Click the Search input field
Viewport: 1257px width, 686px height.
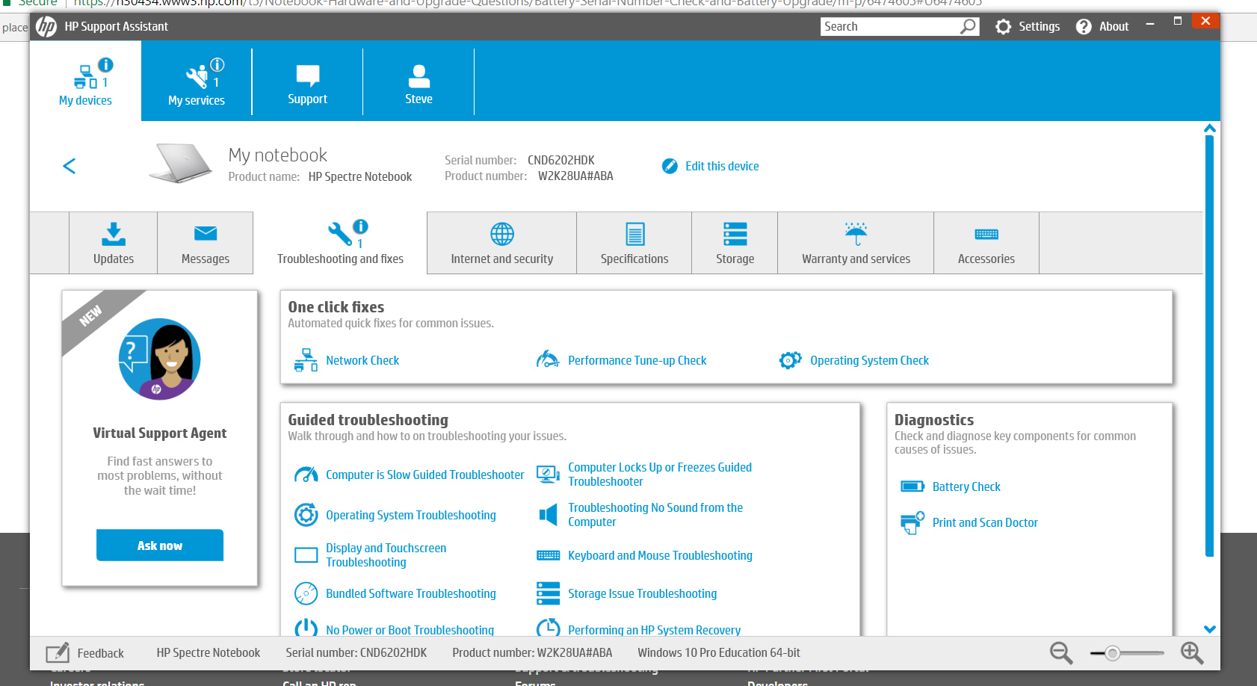tap(889, 26)
